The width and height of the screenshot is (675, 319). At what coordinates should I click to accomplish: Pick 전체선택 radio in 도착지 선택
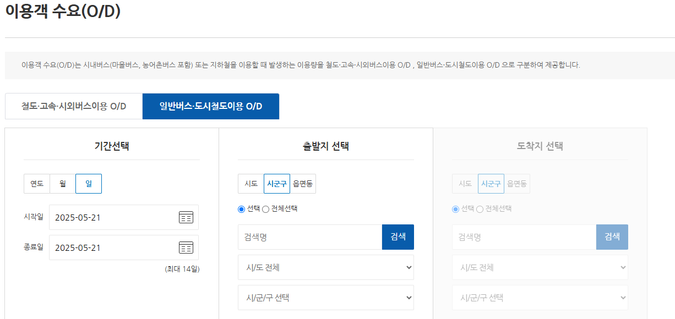(480, 209)
